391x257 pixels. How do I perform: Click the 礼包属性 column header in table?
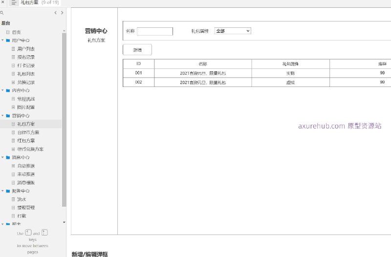[290, 64]
